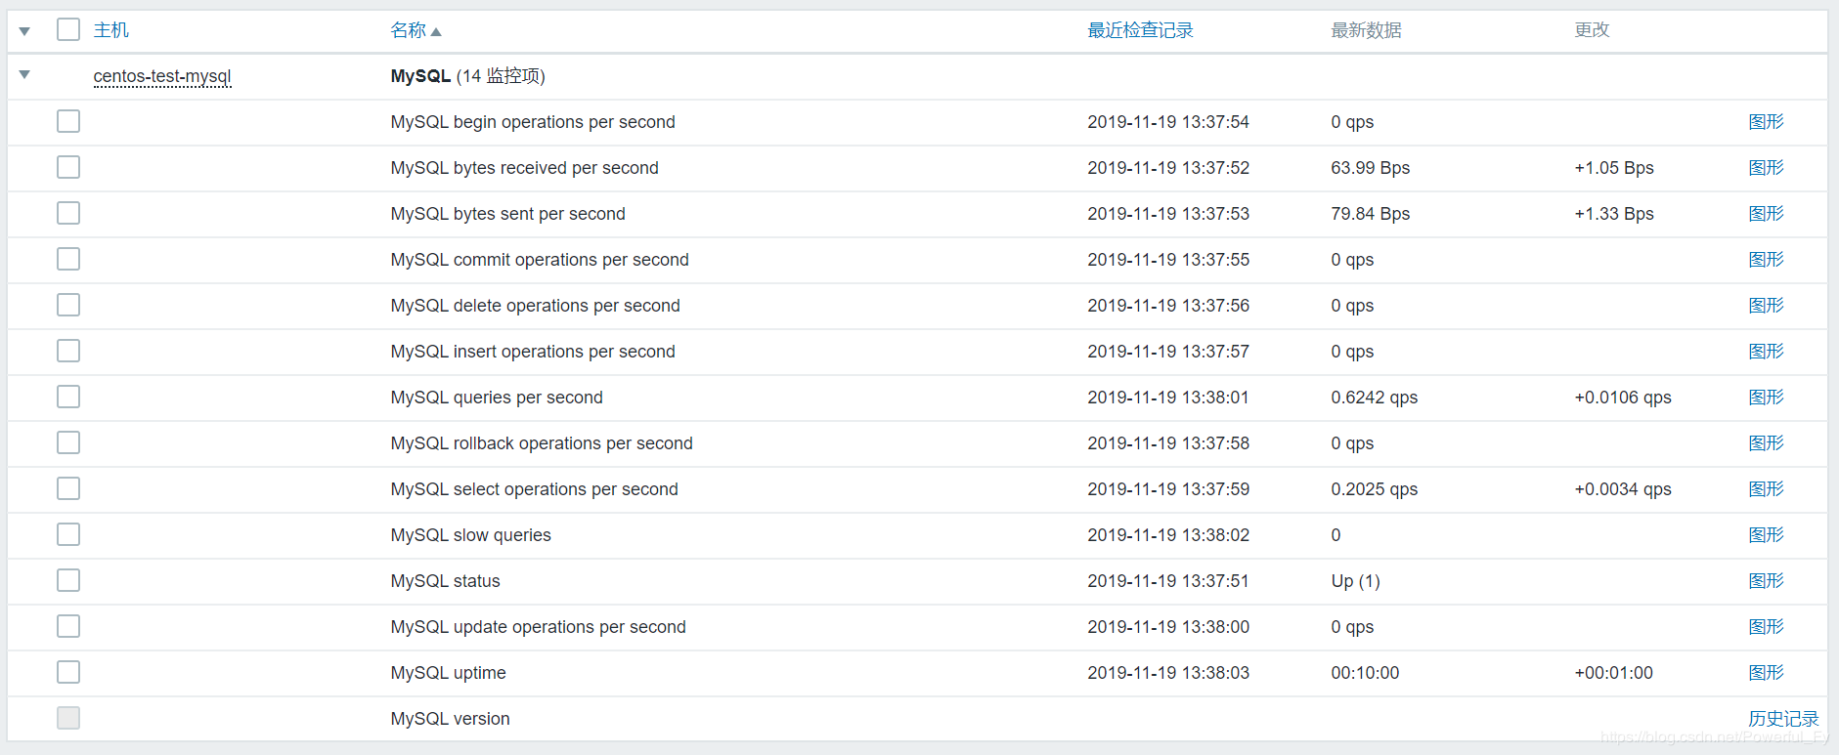This screenshot has height=755, width=1839.
Task: Click the Up (1) status value
Action: click(x=1355, y=581)
